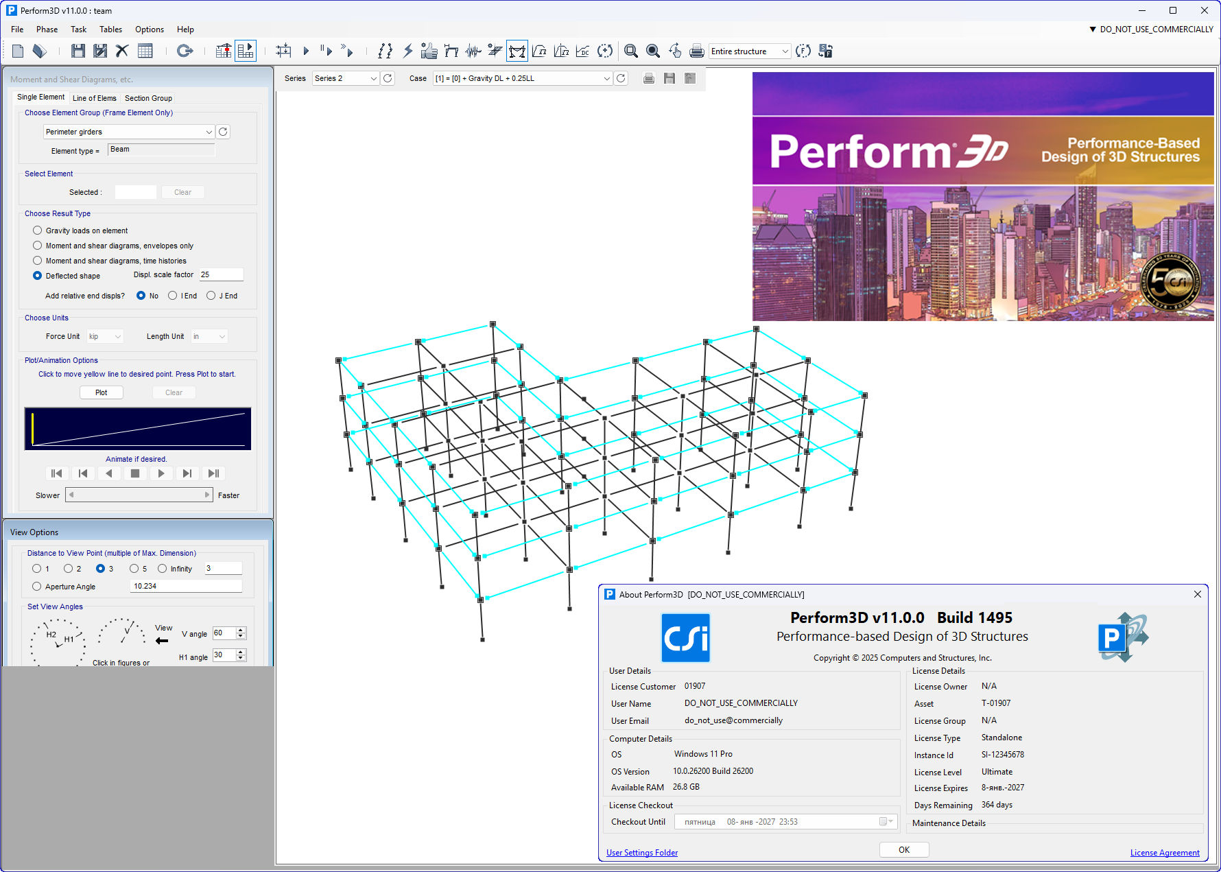
Task: Click the time history waveform icon
Action: coord(473,51)
